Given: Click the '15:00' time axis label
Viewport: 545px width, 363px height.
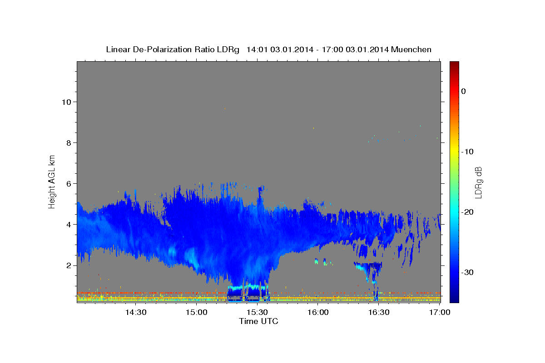Looking at the screenshot, I should point(197,313).
